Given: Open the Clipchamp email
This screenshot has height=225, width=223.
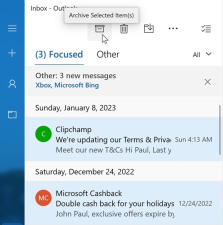Looking at the screenshot, I should coord(123,139).
